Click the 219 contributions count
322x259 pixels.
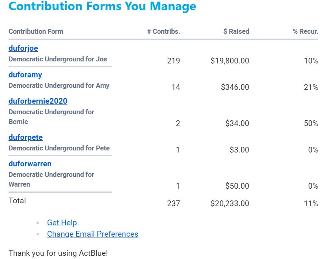point(173,61)
